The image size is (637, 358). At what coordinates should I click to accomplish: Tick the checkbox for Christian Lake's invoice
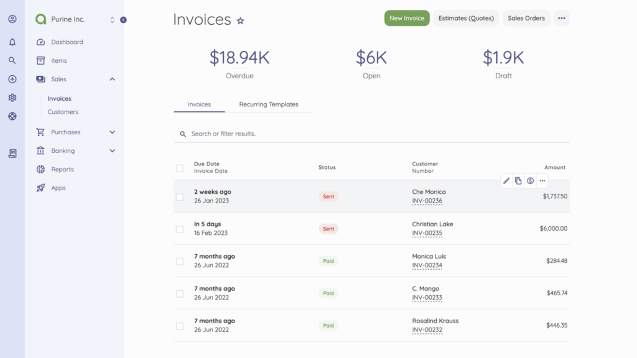pyautogui.click(x=179, y=229)
